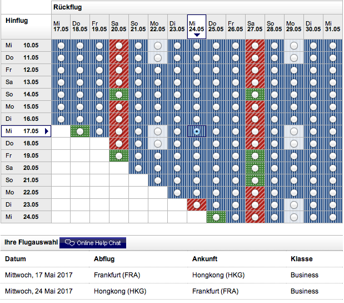Click the down arrow under Mi 24.05 header
Image resolution: width=344 pixels, height=303 pixels.
[197, 35]
